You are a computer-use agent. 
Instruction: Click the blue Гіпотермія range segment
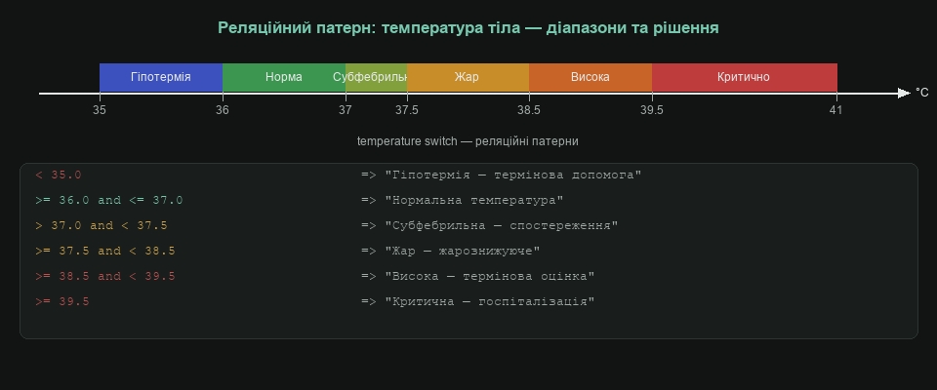(x=161, y=77)
